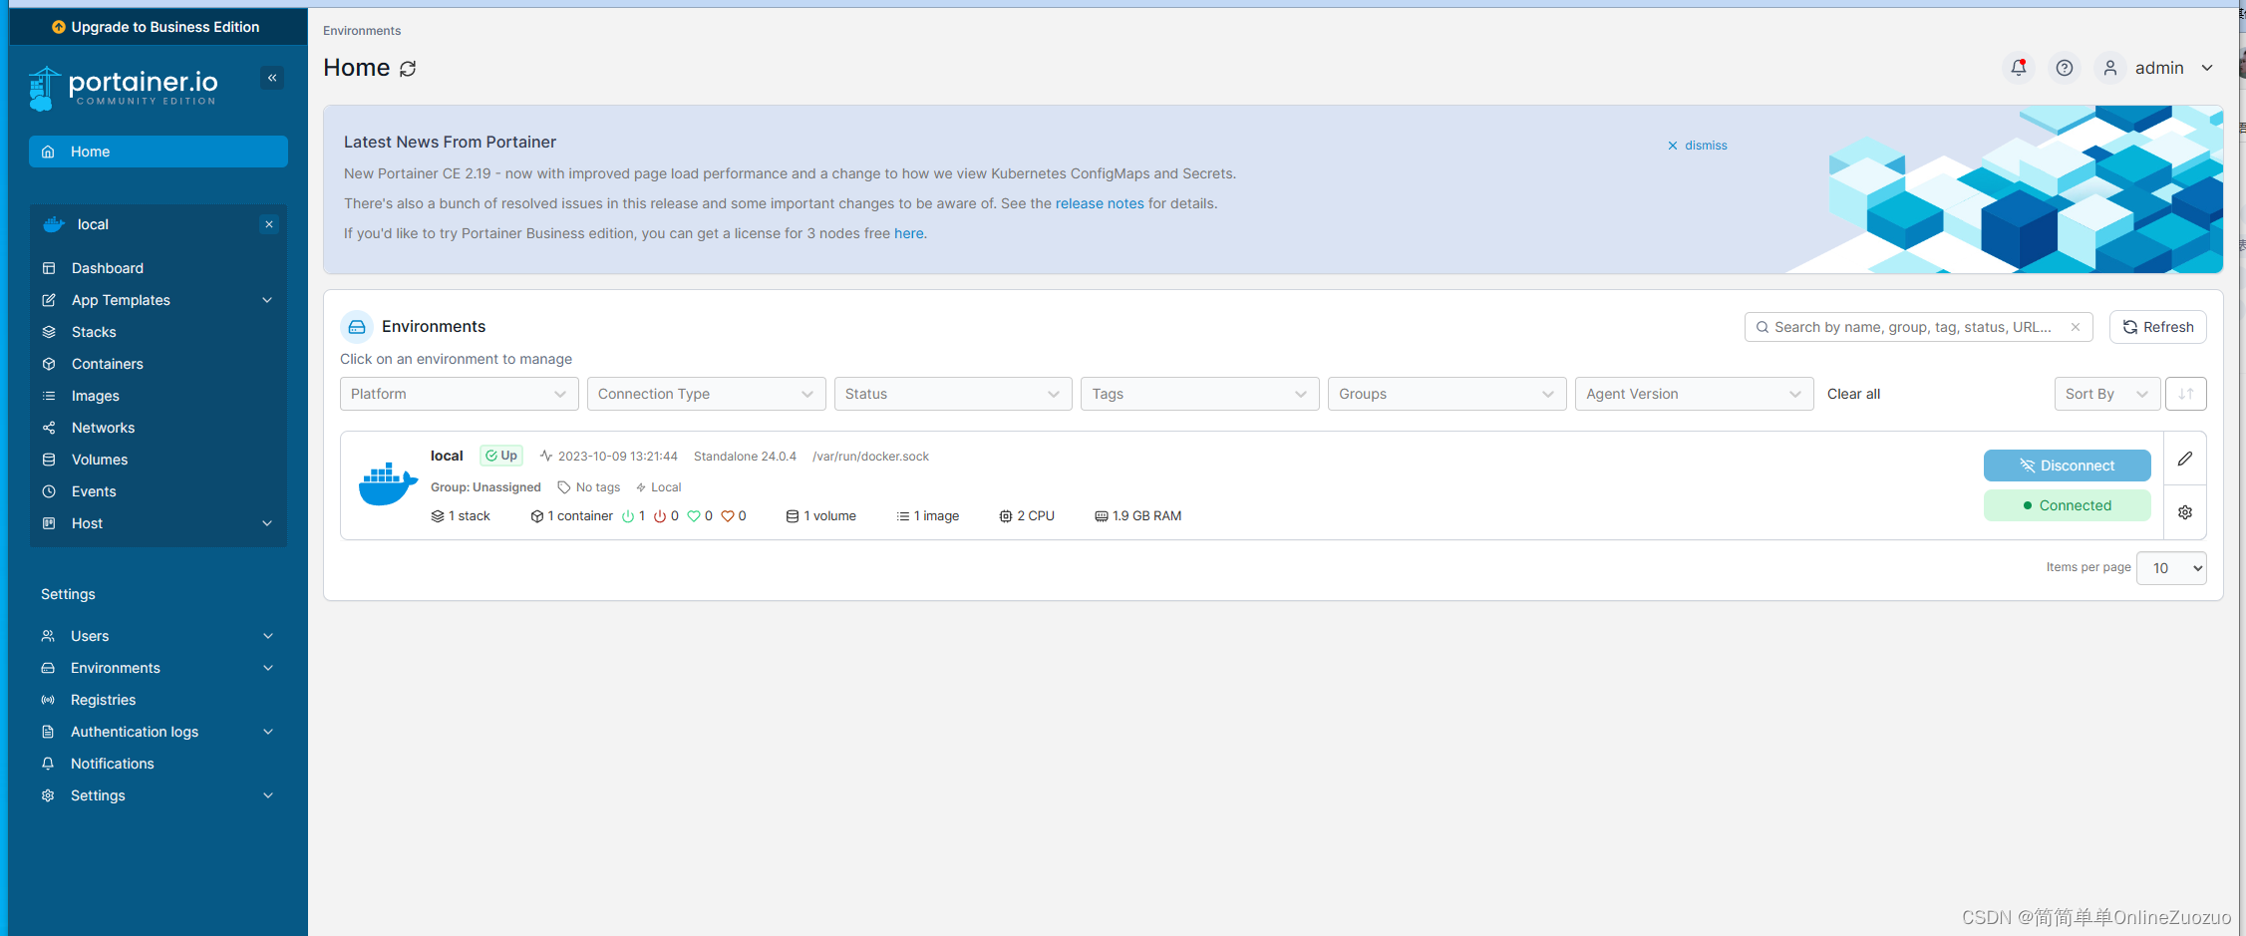Dismiss the Latest News banner

click(1698, 146)
